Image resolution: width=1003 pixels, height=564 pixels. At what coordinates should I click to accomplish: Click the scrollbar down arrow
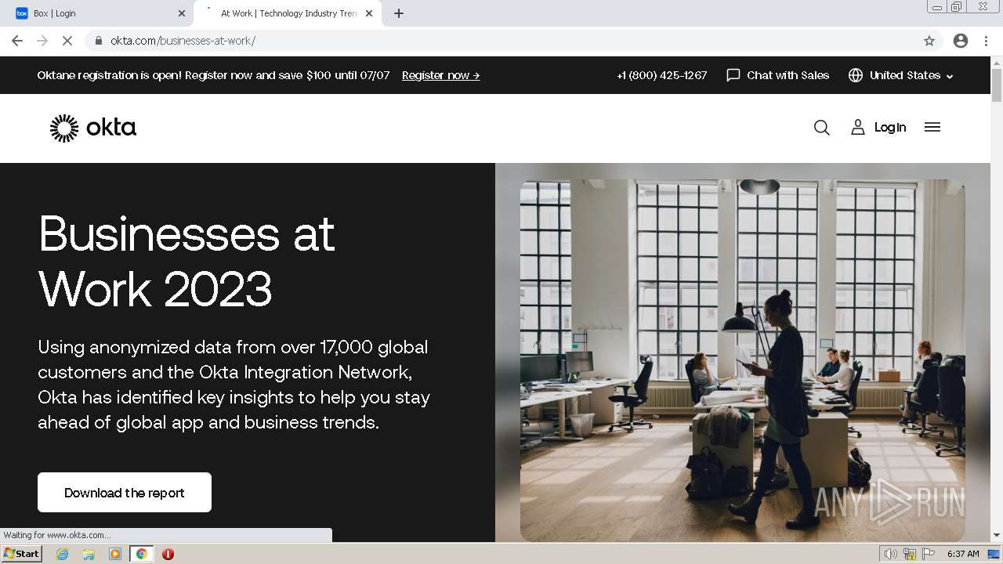point(997,535)
